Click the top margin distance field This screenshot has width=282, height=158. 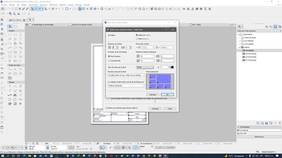coord(148,56)
